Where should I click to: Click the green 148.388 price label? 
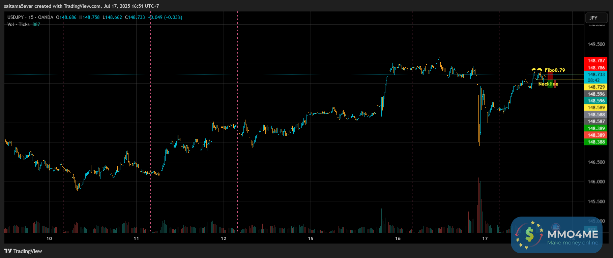(x=596, y=142)
